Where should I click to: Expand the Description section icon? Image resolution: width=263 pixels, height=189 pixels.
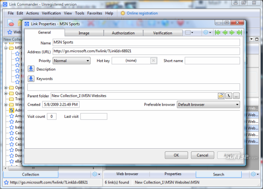pyautogui.click(x=31, y=69)
